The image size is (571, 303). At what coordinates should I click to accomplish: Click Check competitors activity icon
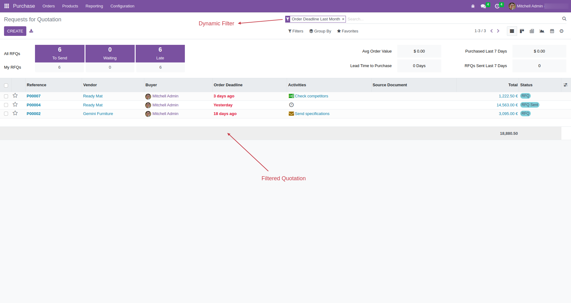tap(291, 96)
